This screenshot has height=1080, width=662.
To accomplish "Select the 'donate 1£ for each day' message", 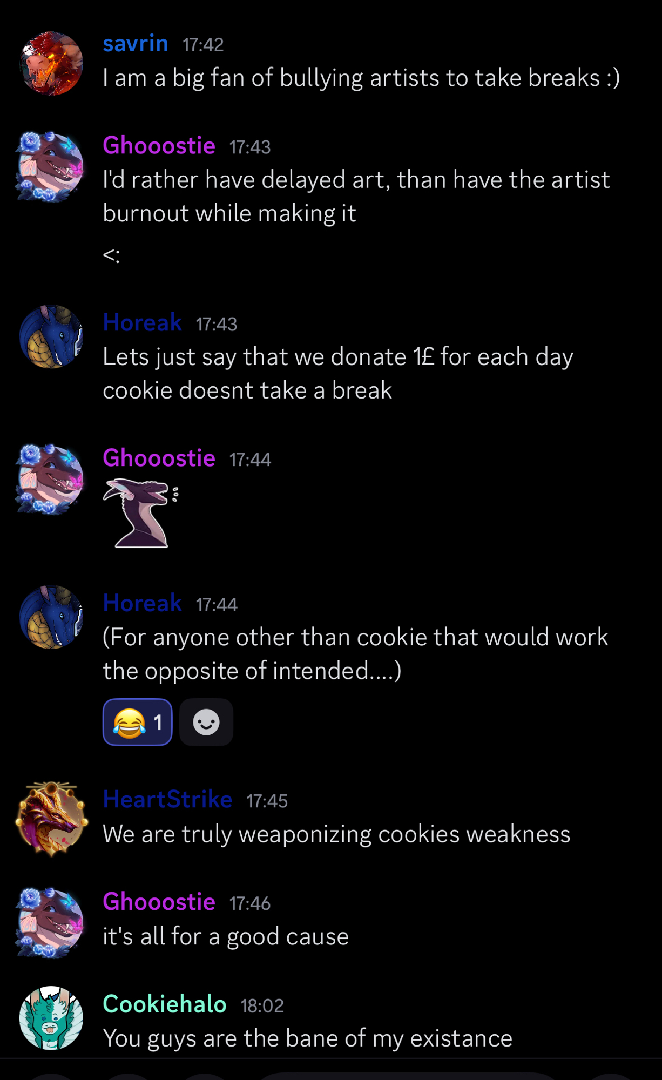I will coord(338,374).
